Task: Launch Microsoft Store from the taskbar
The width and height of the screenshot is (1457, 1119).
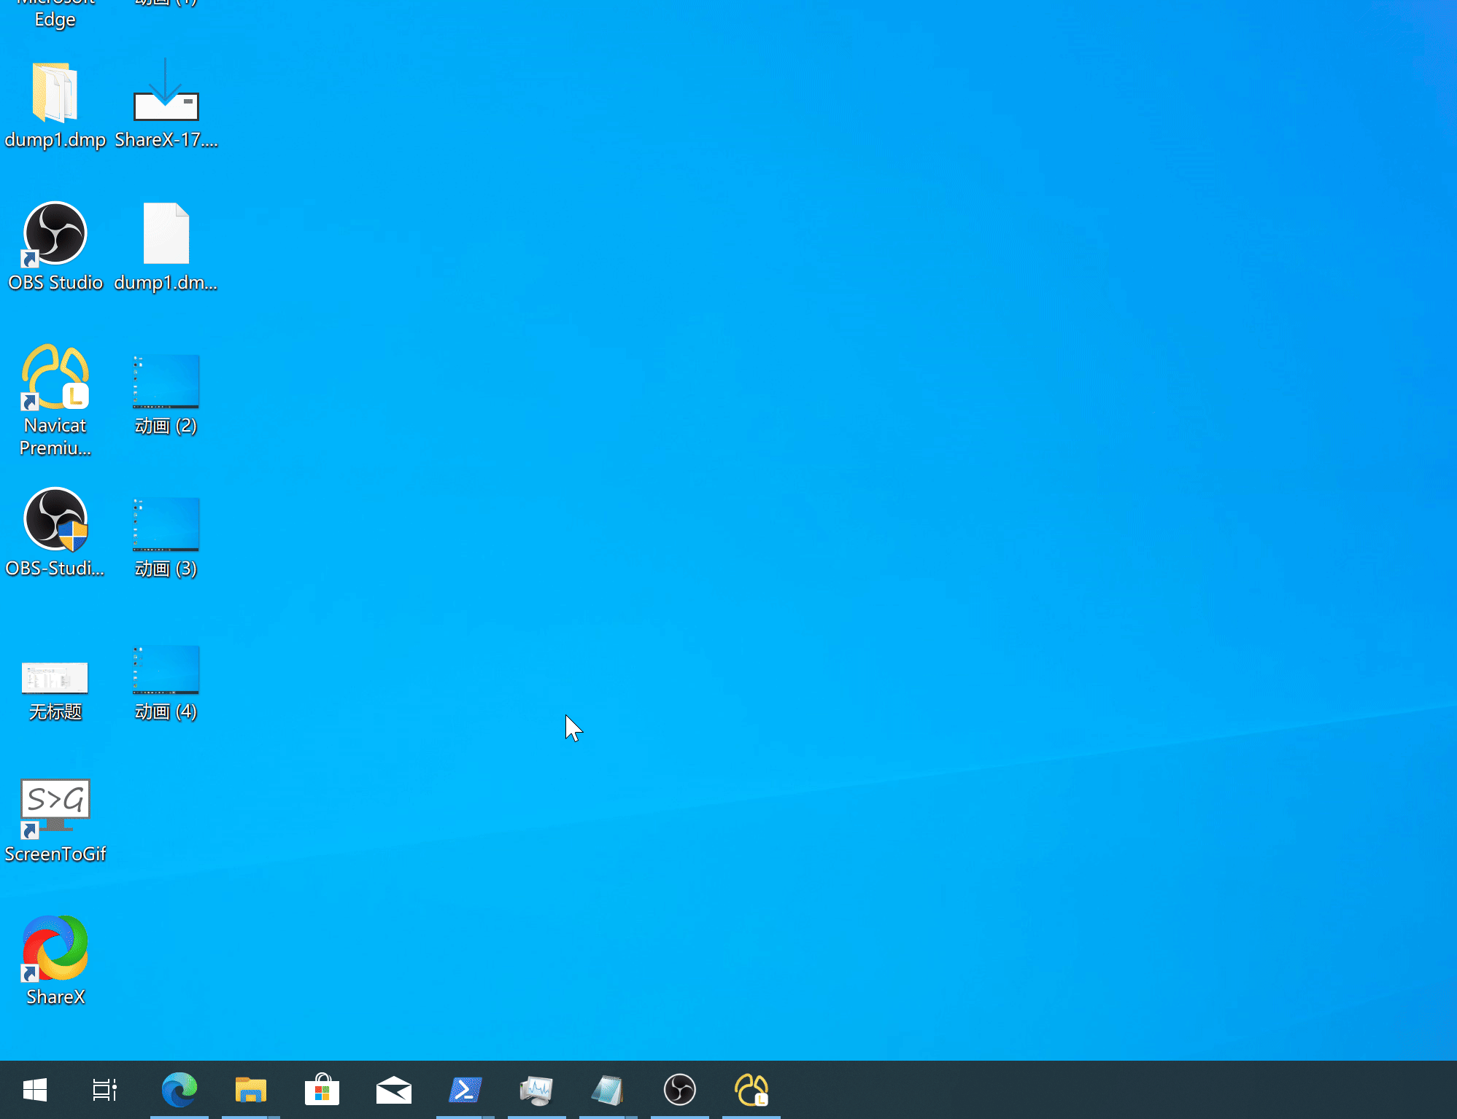Action: (x=322, y=1090)
